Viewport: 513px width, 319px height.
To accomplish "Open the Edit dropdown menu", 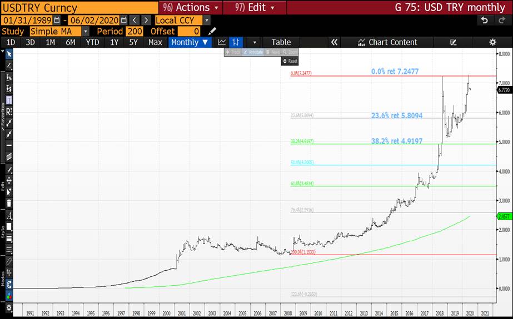I will click(x=255, y=7).
